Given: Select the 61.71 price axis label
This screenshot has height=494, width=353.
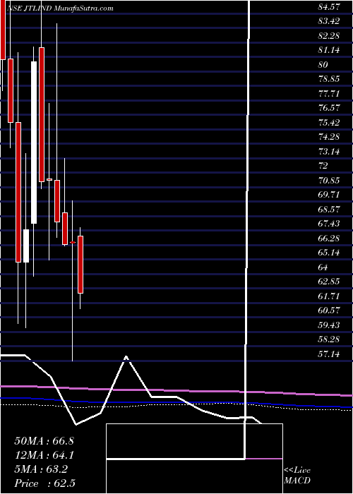Looking at the screenshot, I should [329, 296].
